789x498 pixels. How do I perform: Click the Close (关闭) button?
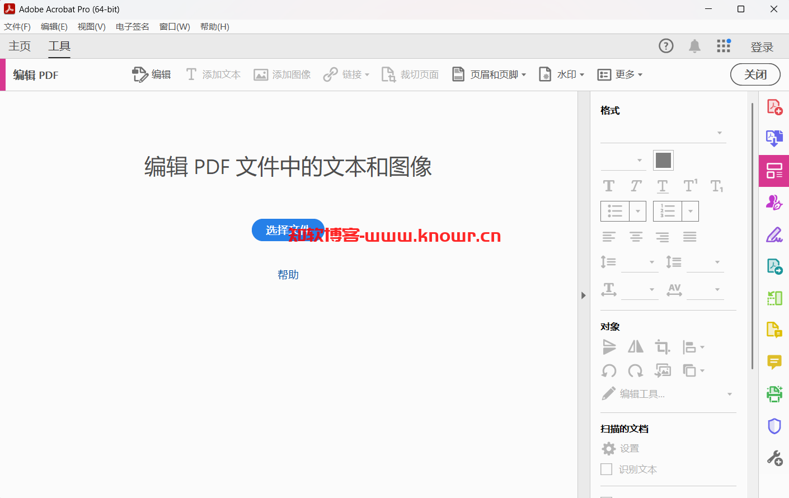coord(755,74)
